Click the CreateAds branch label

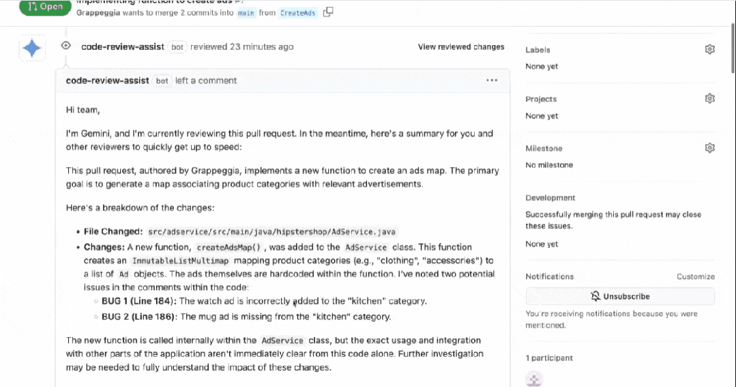tap(297, 13)
